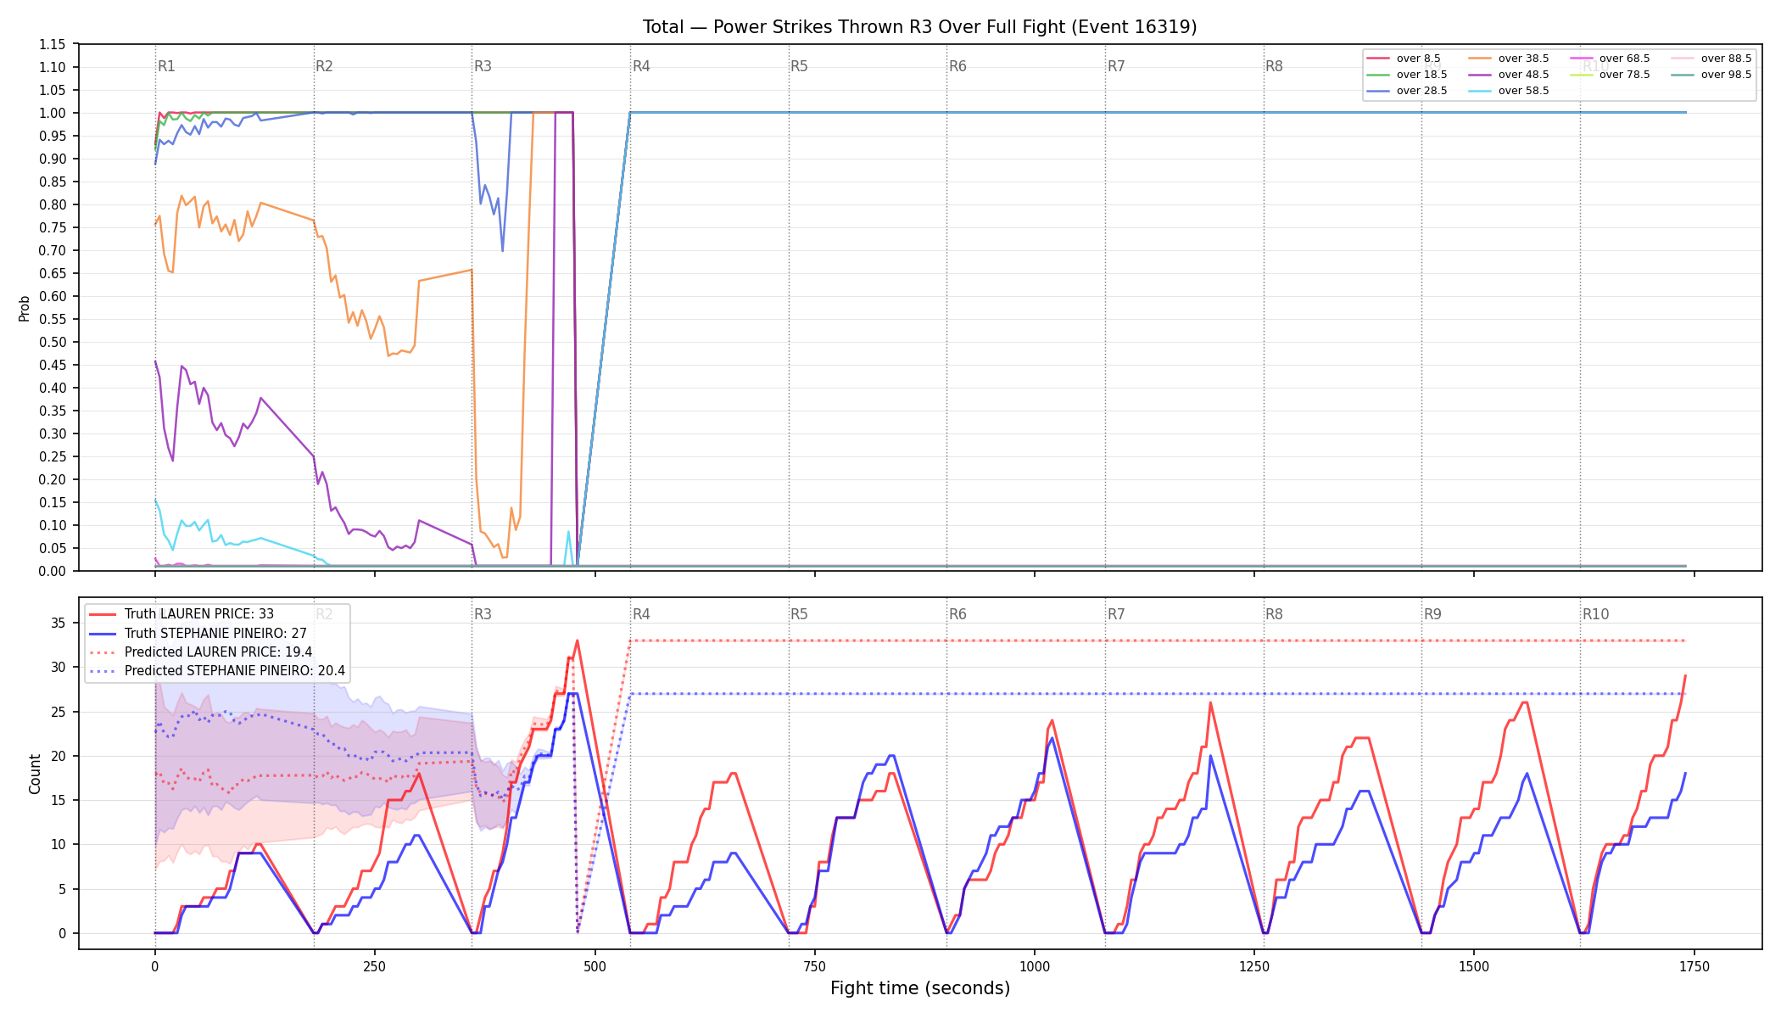Select the "250" tick on the time axis
1781x1018 pixels.
point(374,966)
